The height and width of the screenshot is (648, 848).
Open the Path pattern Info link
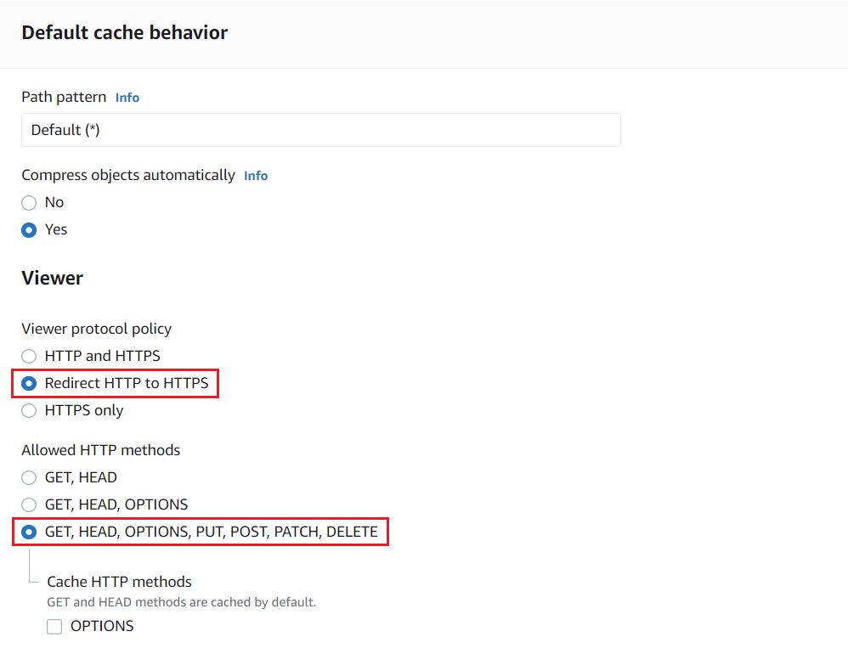[127, 97]
